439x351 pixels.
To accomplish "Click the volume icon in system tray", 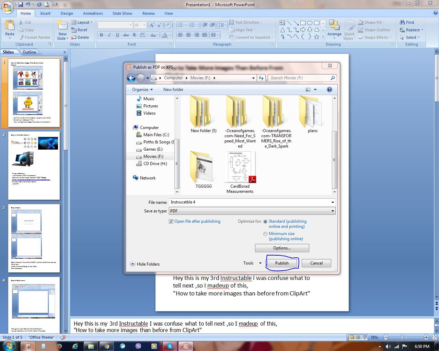I will click(x=388, y=346).
